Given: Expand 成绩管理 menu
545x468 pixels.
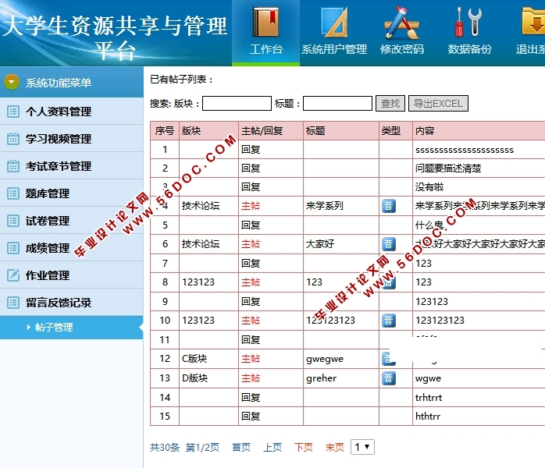Looking at the screenshot, I should coord(72,248).
